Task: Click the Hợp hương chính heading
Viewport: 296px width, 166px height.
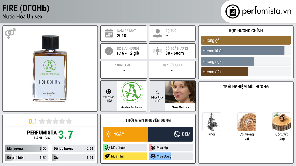Action: (246, 31)
